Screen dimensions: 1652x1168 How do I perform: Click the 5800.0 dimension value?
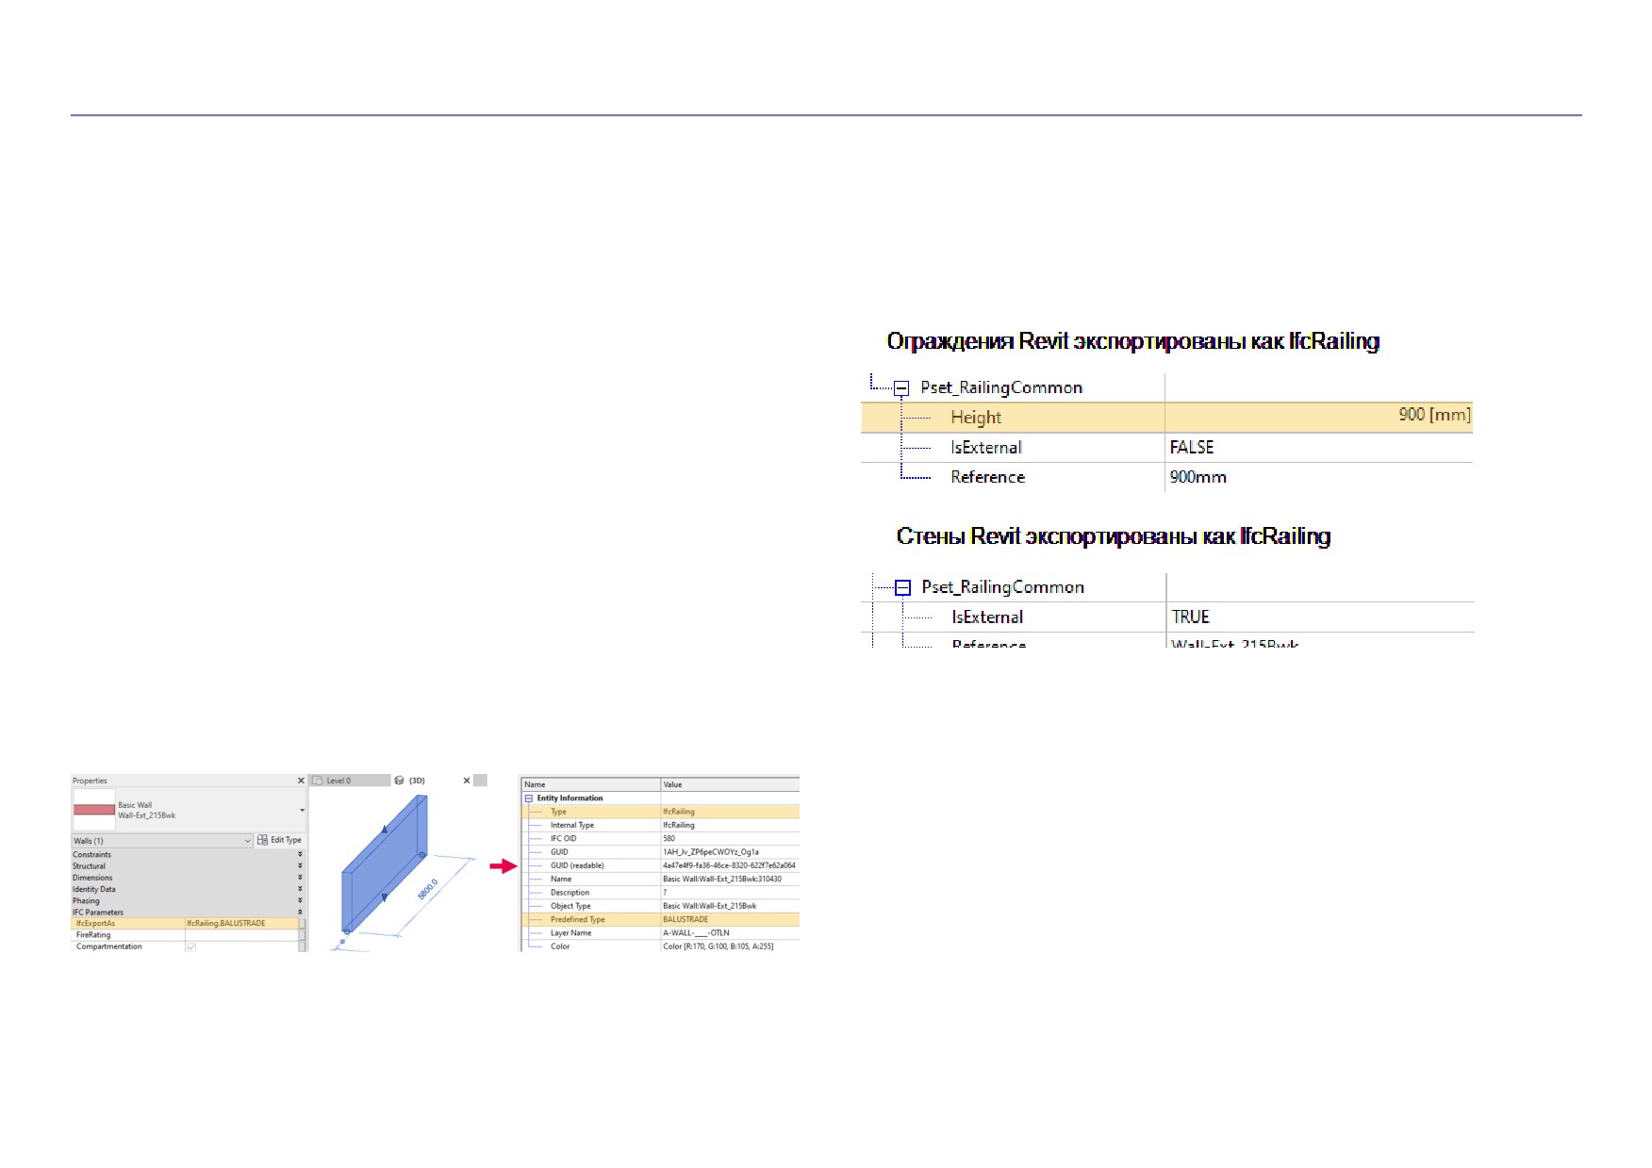(x=428, y=889)
